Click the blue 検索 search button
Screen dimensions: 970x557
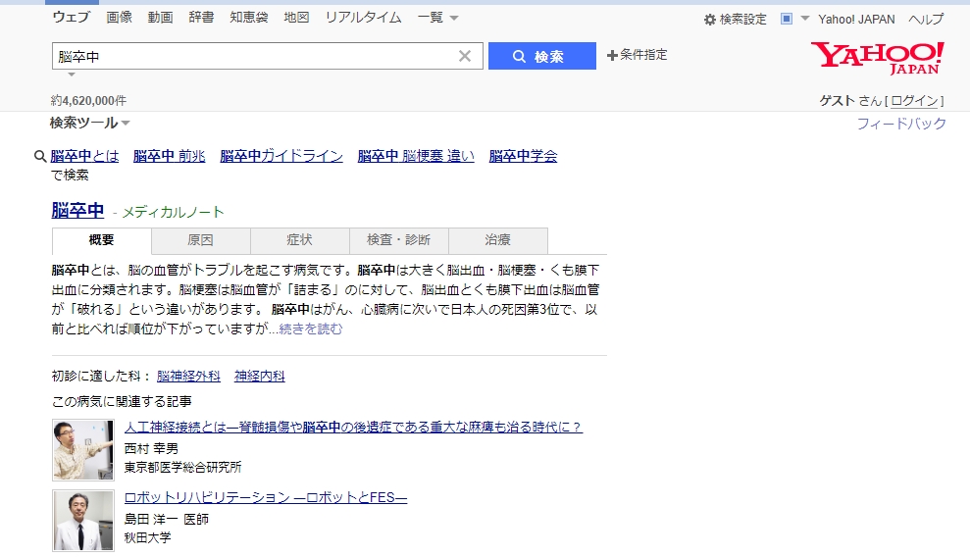542,56
